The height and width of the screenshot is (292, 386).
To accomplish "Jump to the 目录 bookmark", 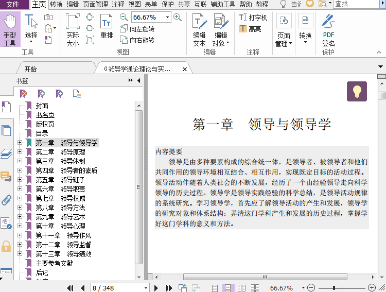I will (42, 133).
